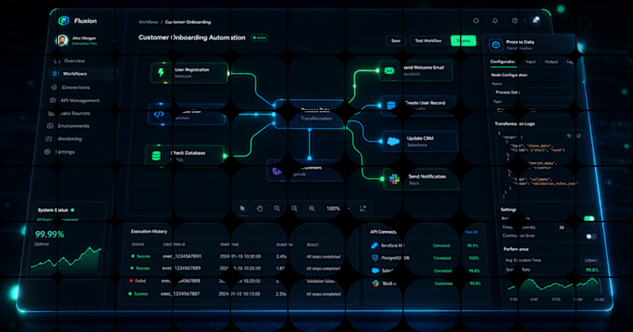Viewport: 633px width, 332px height.
Task: Click the Fluxion cube logo
Action: click(x=64, y=21)
